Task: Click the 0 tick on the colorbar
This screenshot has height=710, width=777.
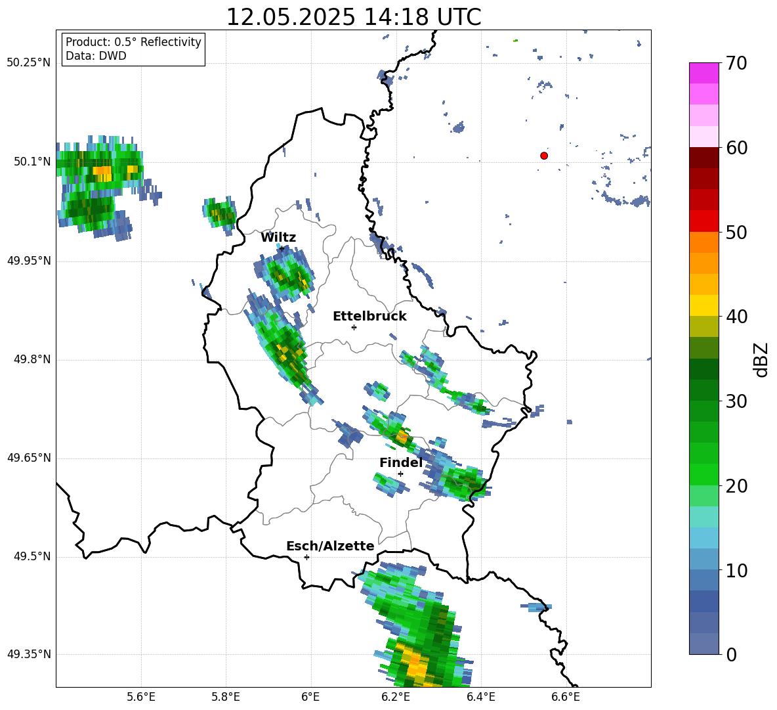Action: tap(731, 654)
